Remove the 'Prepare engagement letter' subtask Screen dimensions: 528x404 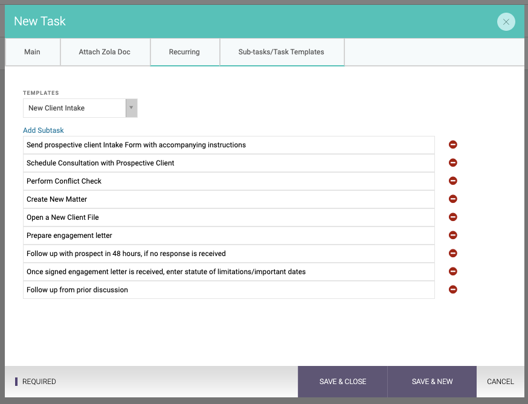(x=452, y=236)
